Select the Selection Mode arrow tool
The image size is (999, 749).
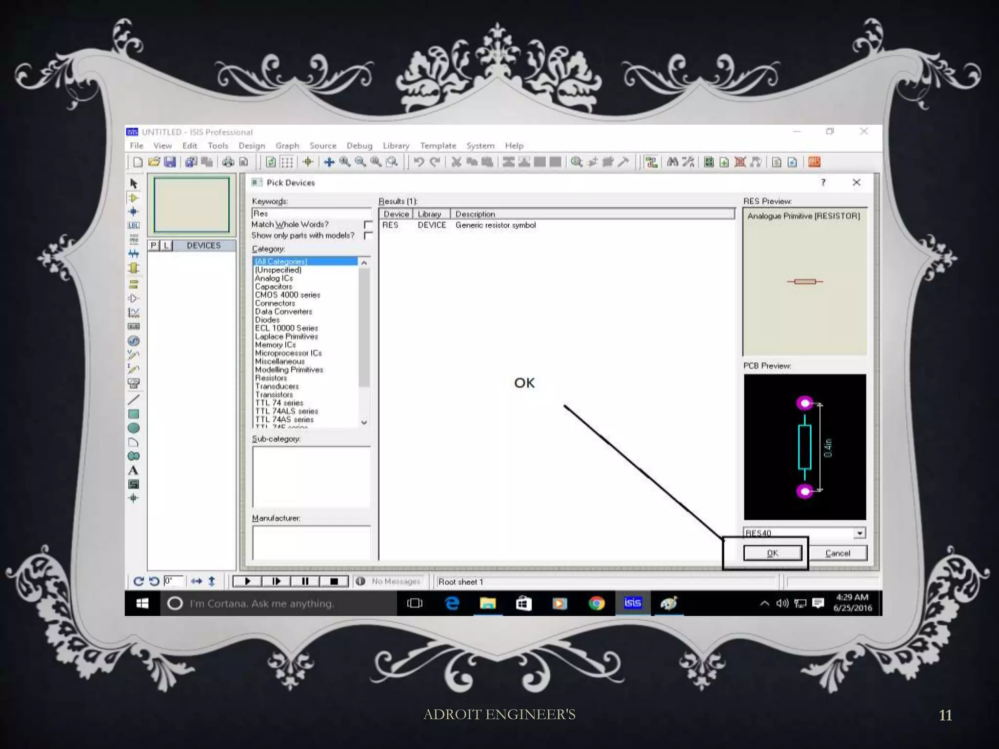[x=134, y=183]
